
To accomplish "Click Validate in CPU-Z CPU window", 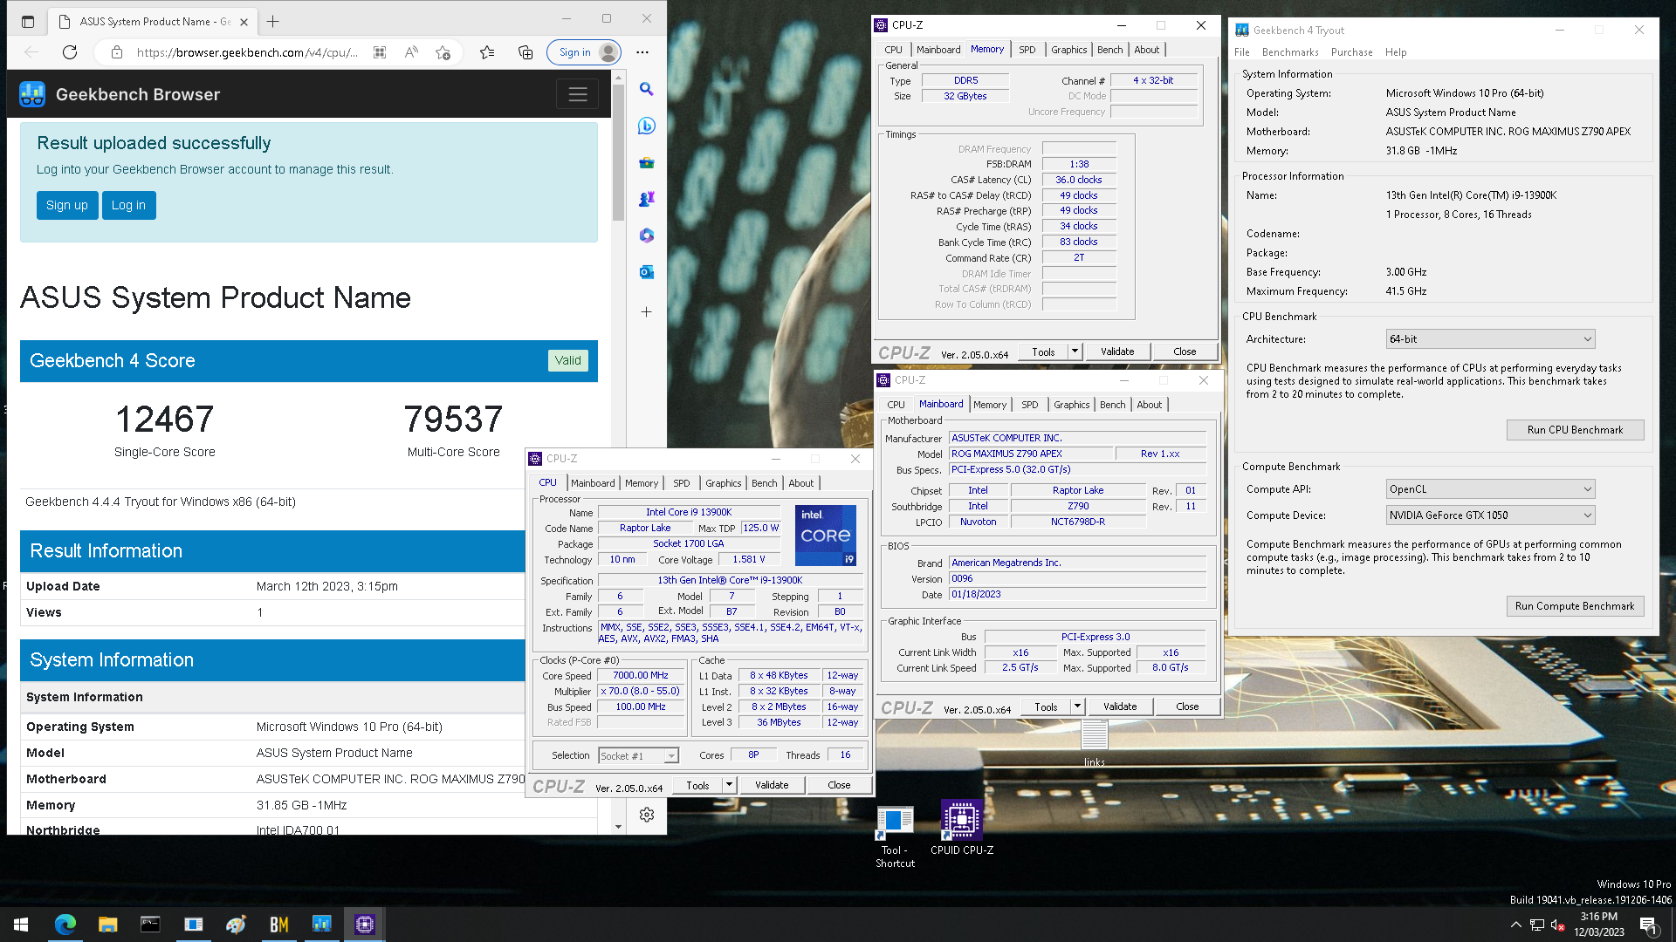I will click(772, 785).
